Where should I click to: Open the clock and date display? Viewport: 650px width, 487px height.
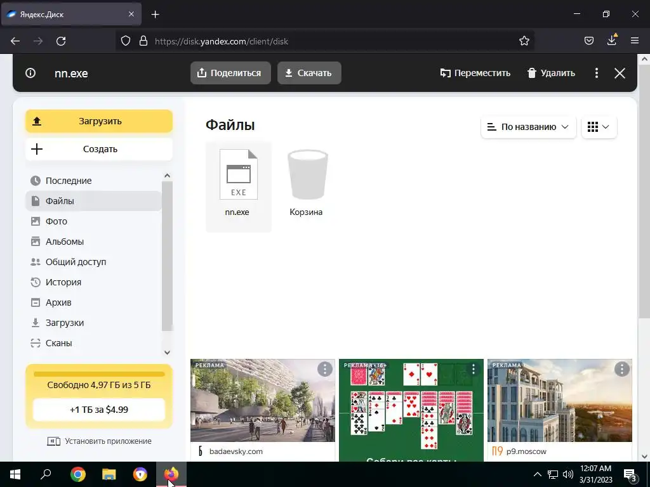coord(595,474)
